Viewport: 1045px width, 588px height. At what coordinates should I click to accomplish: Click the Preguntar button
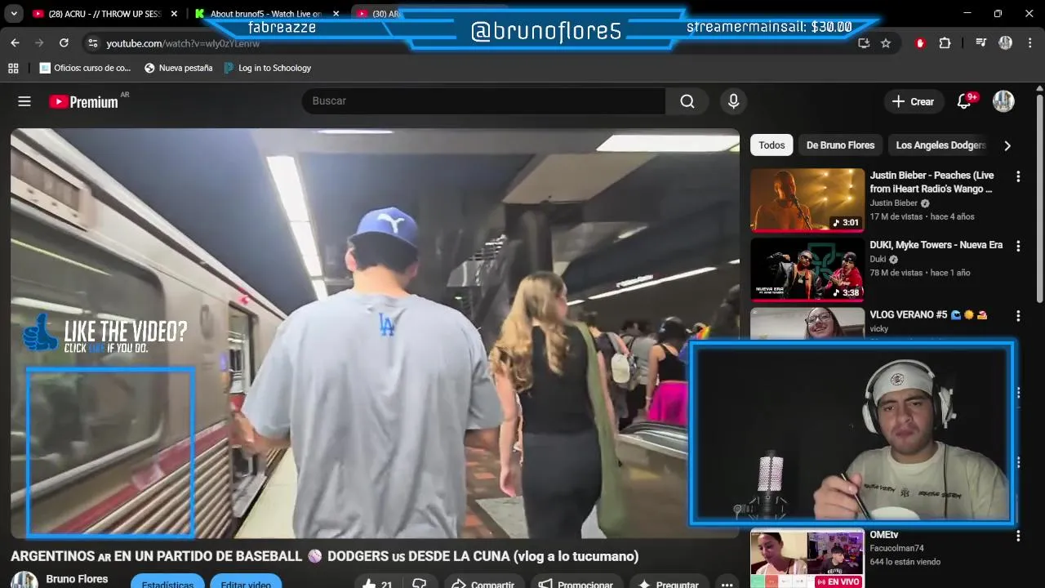coord(669,583)
